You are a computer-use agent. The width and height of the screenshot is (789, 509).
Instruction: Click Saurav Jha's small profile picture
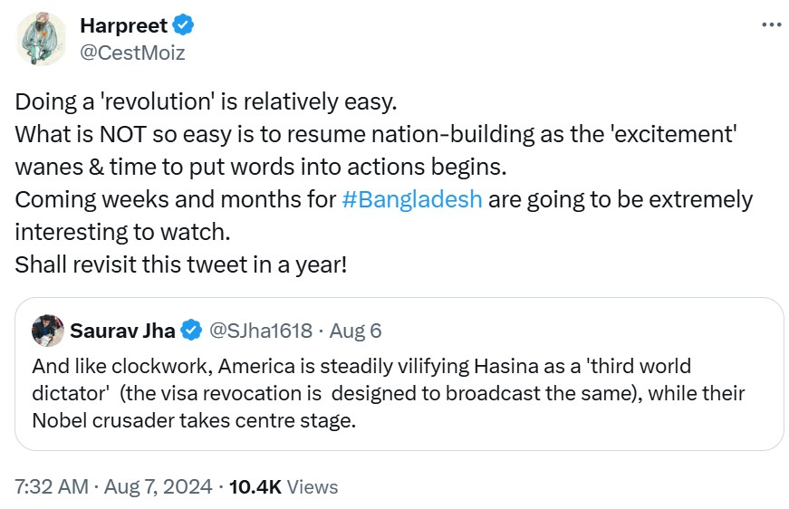click(46, 331)
